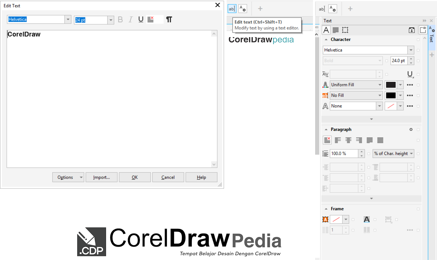437x260 pixels.
Task: Open the outline width dropdown showing None
Action: click(379, 106)
